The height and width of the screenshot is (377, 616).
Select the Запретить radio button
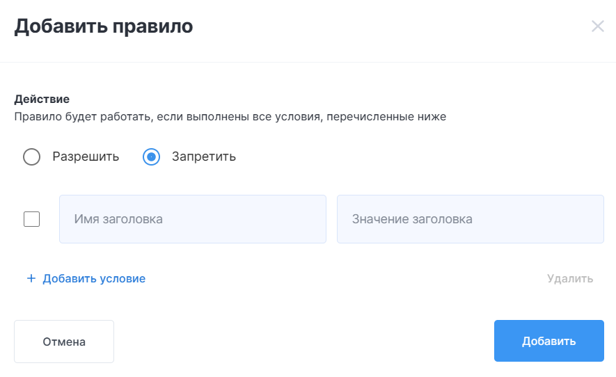point(151,157)
